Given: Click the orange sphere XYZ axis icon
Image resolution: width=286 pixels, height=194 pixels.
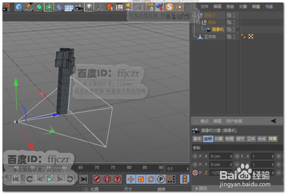Looking at the screenshot, I should tap(129, 7).
